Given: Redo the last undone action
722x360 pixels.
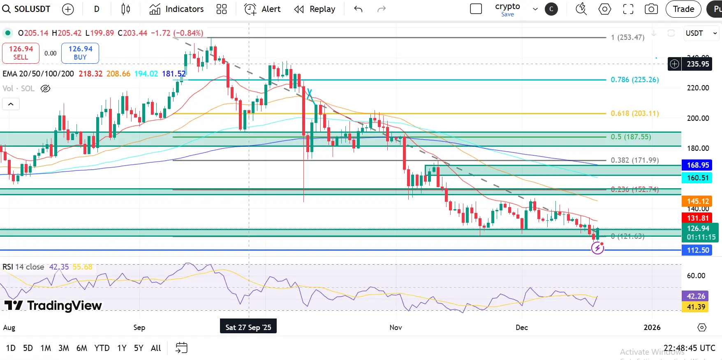Looking at the screenshot, I should coord(382,9).
